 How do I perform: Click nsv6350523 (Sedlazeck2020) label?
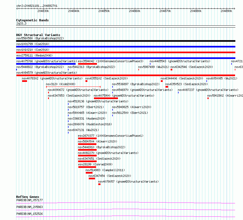pyautogui.click(x=186, y=84)
